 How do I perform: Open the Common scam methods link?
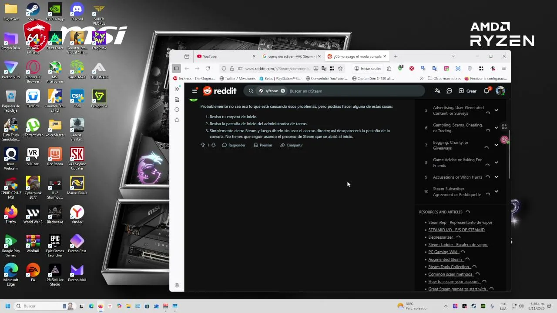pos(450,274)
